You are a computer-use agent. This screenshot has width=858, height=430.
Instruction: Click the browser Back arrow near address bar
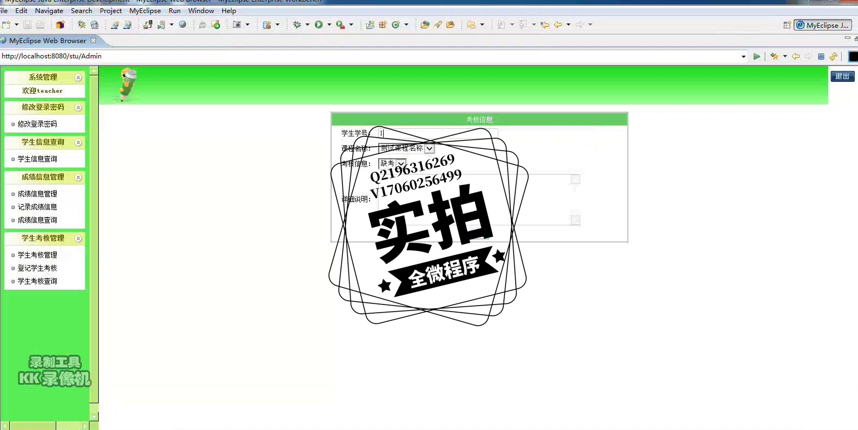click(x=796, y=56)
